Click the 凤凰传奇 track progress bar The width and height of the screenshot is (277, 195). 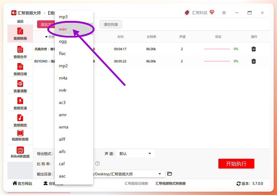217,49
